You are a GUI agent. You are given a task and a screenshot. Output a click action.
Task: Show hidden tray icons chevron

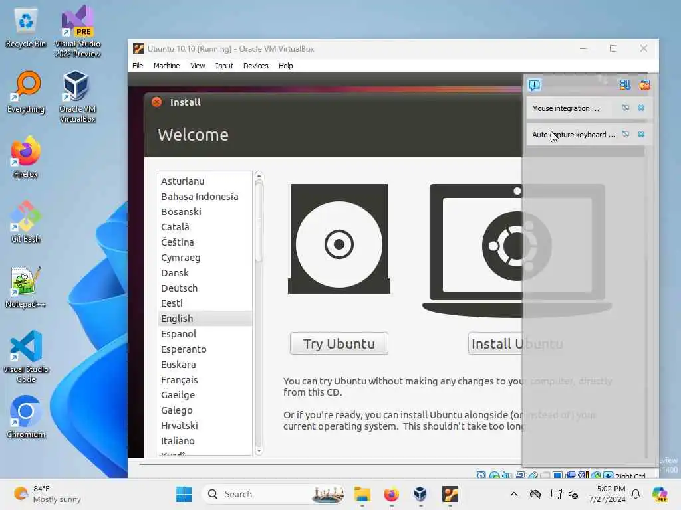[x=514, y=494]
